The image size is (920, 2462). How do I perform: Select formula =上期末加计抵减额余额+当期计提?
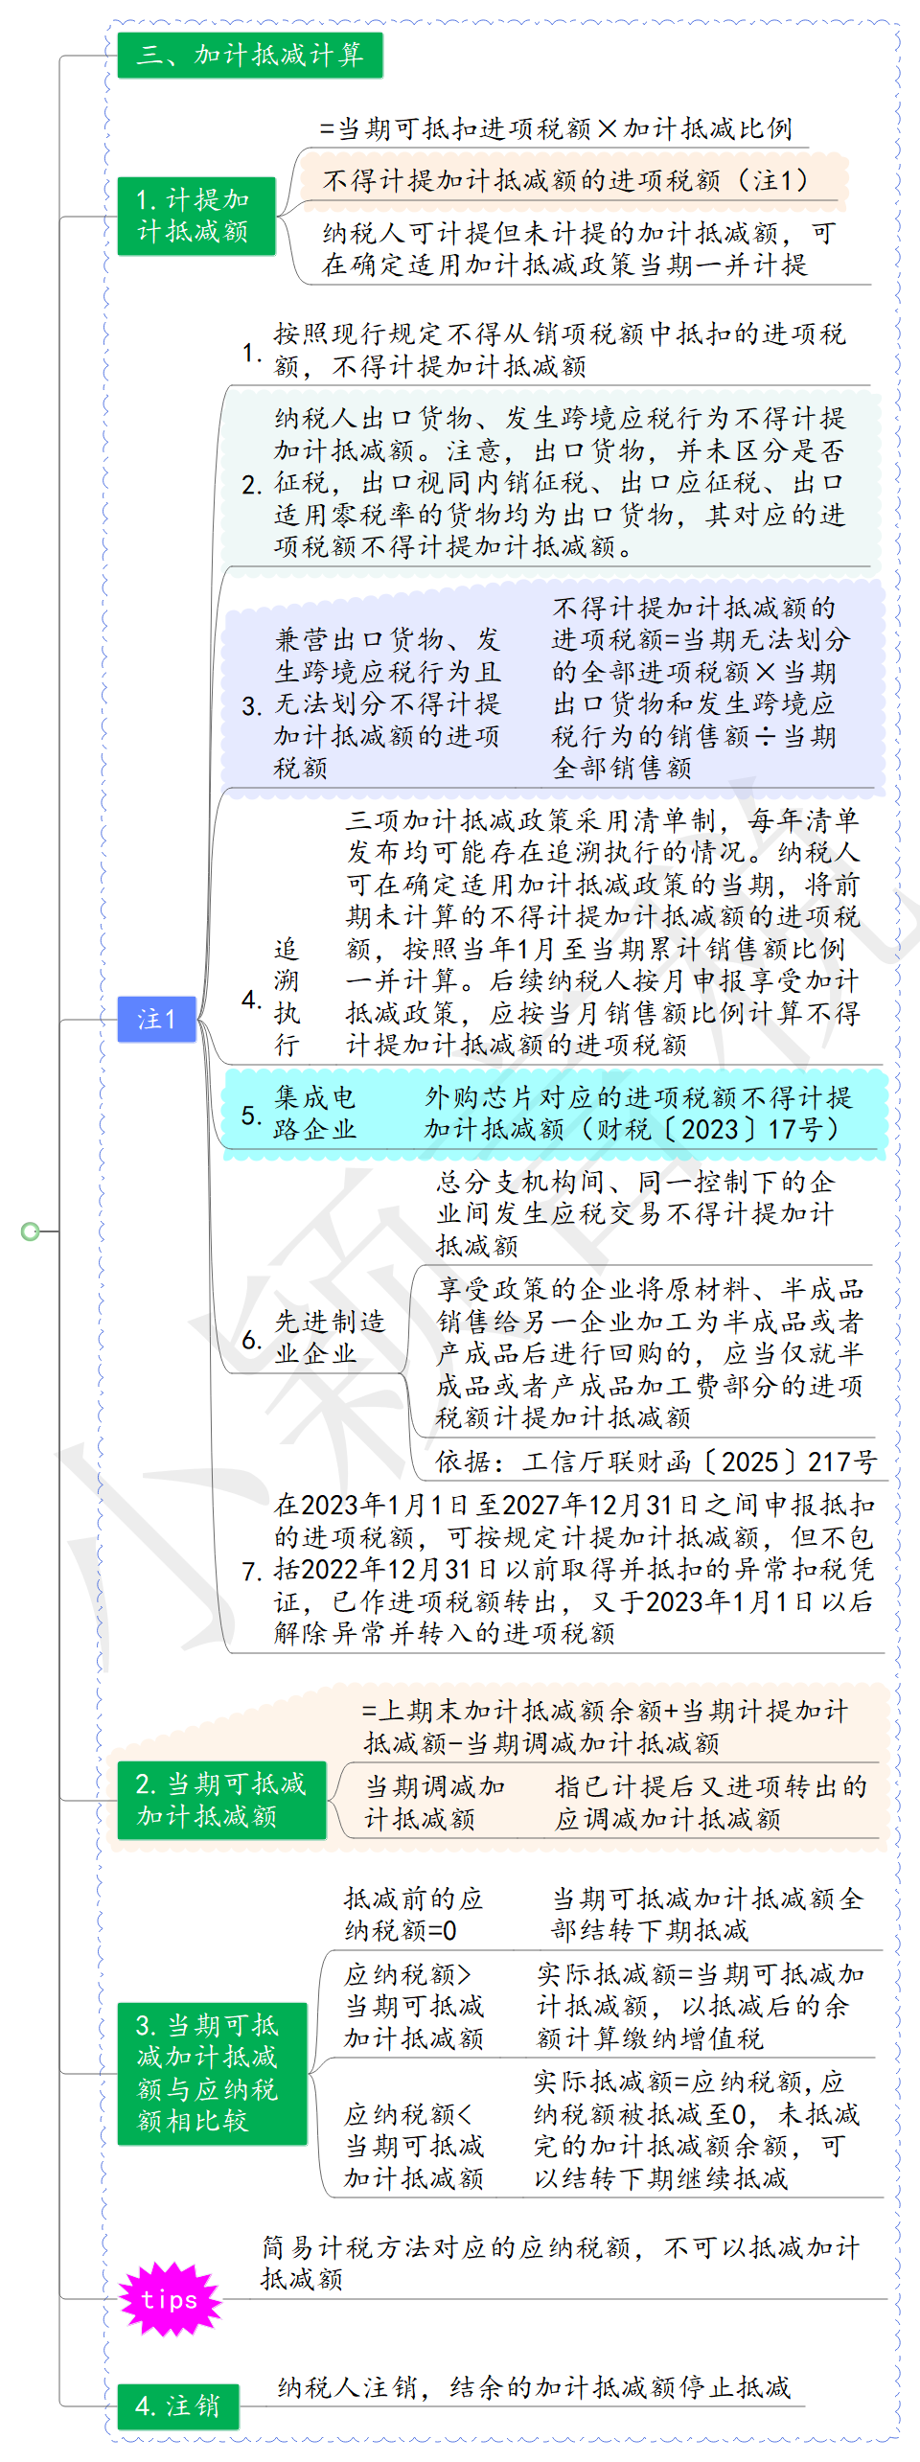(605, 1727)
